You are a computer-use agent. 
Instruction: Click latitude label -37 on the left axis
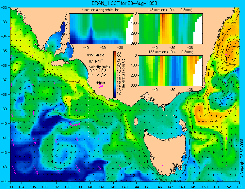click(4, 80)
